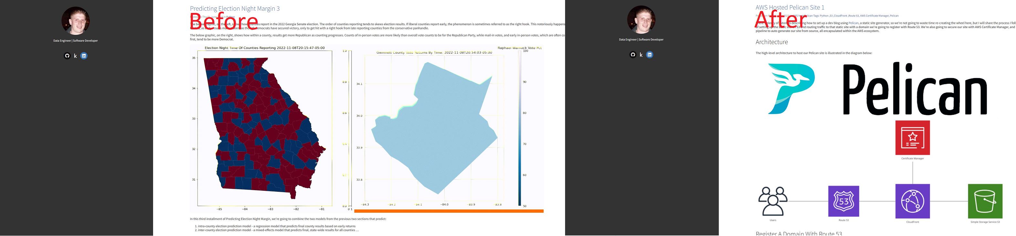1016x236 pixels.
Task: Click the 'intra-county election prediction model' list item
Action: tap(276, 226)
